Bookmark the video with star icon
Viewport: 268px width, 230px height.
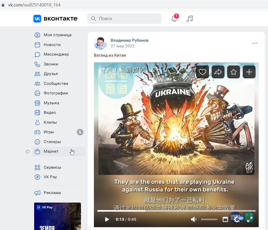pyautogui.click(x=234, y=72)
